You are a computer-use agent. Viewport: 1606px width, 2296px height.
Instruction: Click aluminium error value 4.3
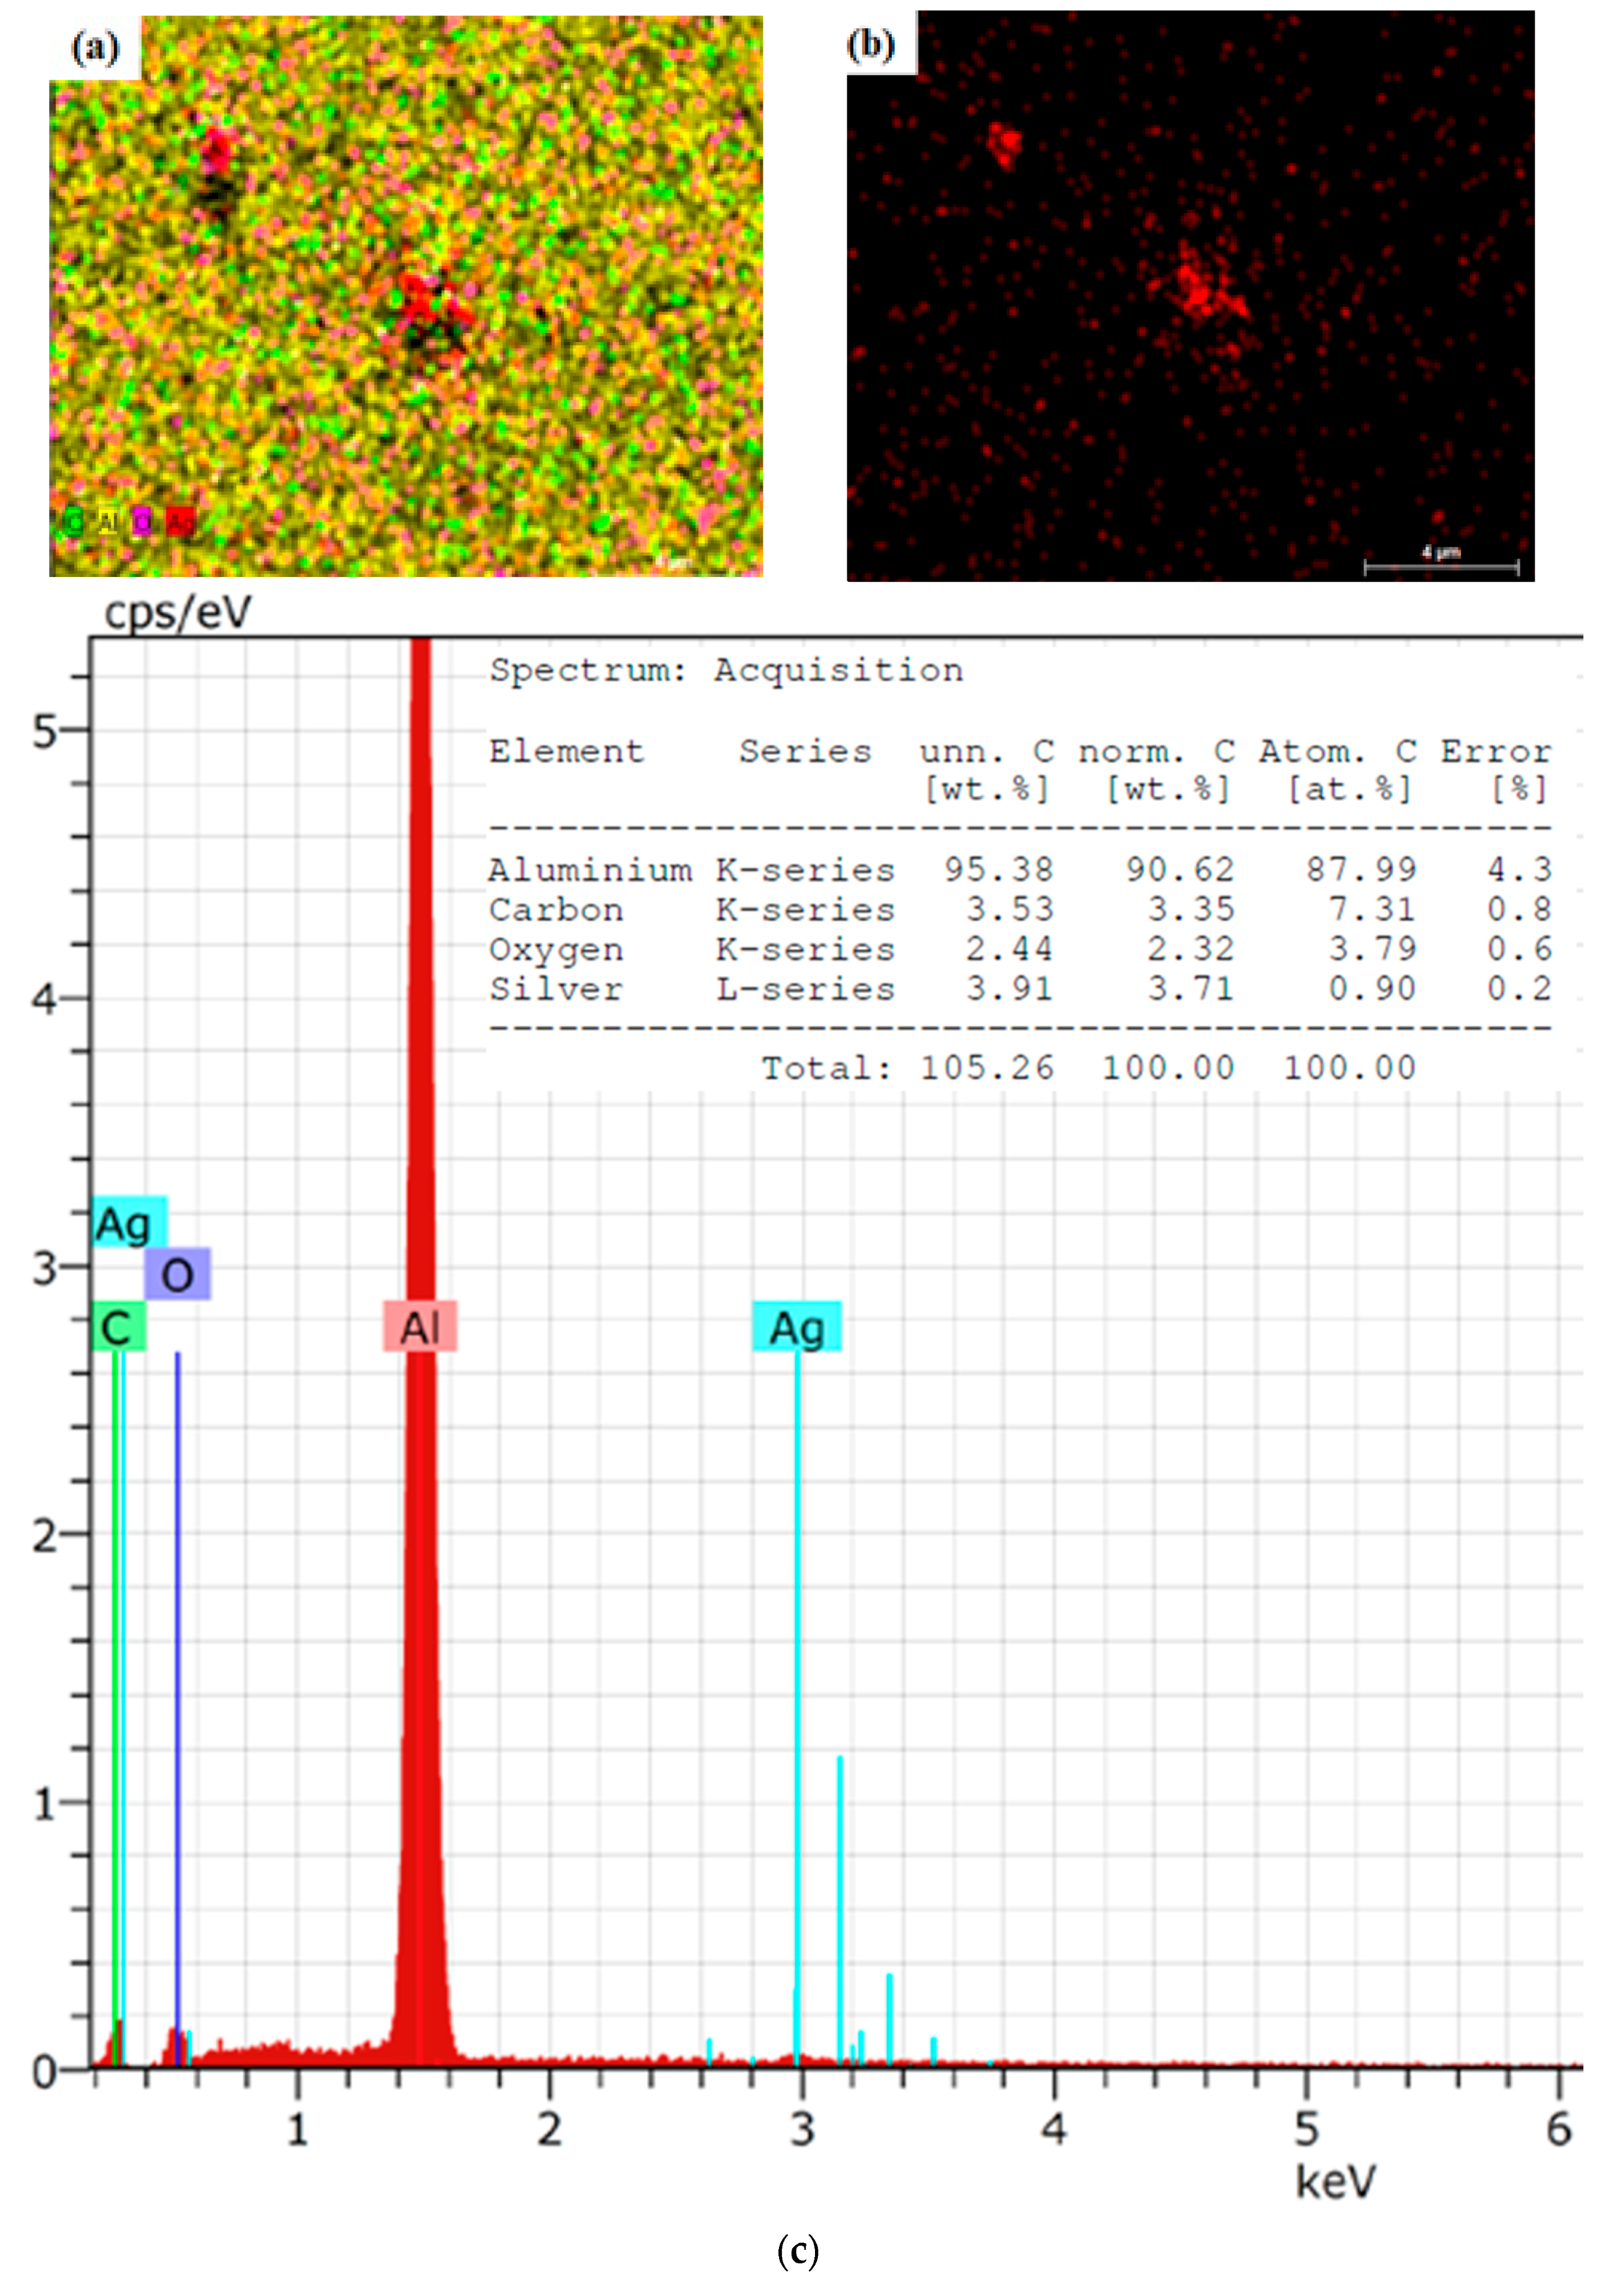tap(1519, 869)
